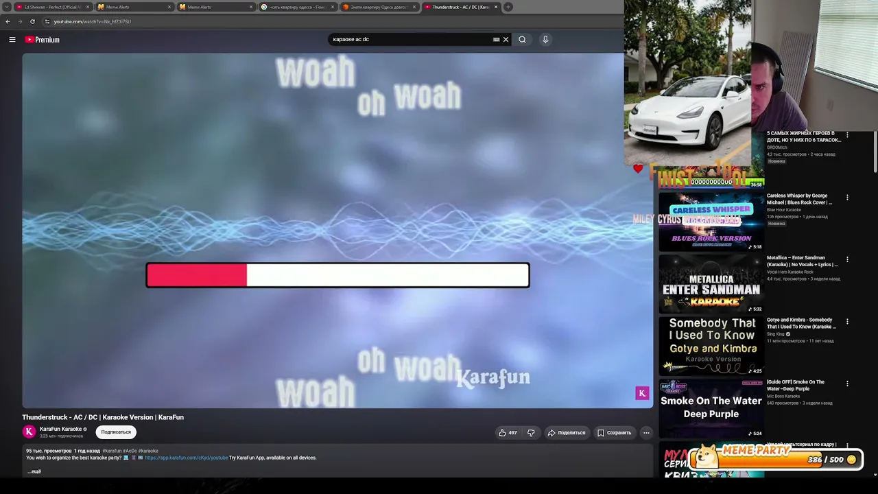Open the Vocal Hero Karaoke Rock channel name
878x494 pixels.
790,272
